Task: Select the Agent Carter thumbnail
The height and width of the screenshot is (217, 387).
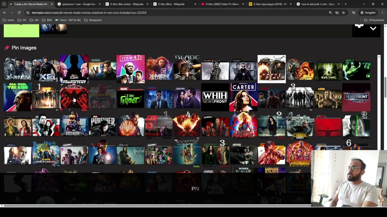Action: 243,97
